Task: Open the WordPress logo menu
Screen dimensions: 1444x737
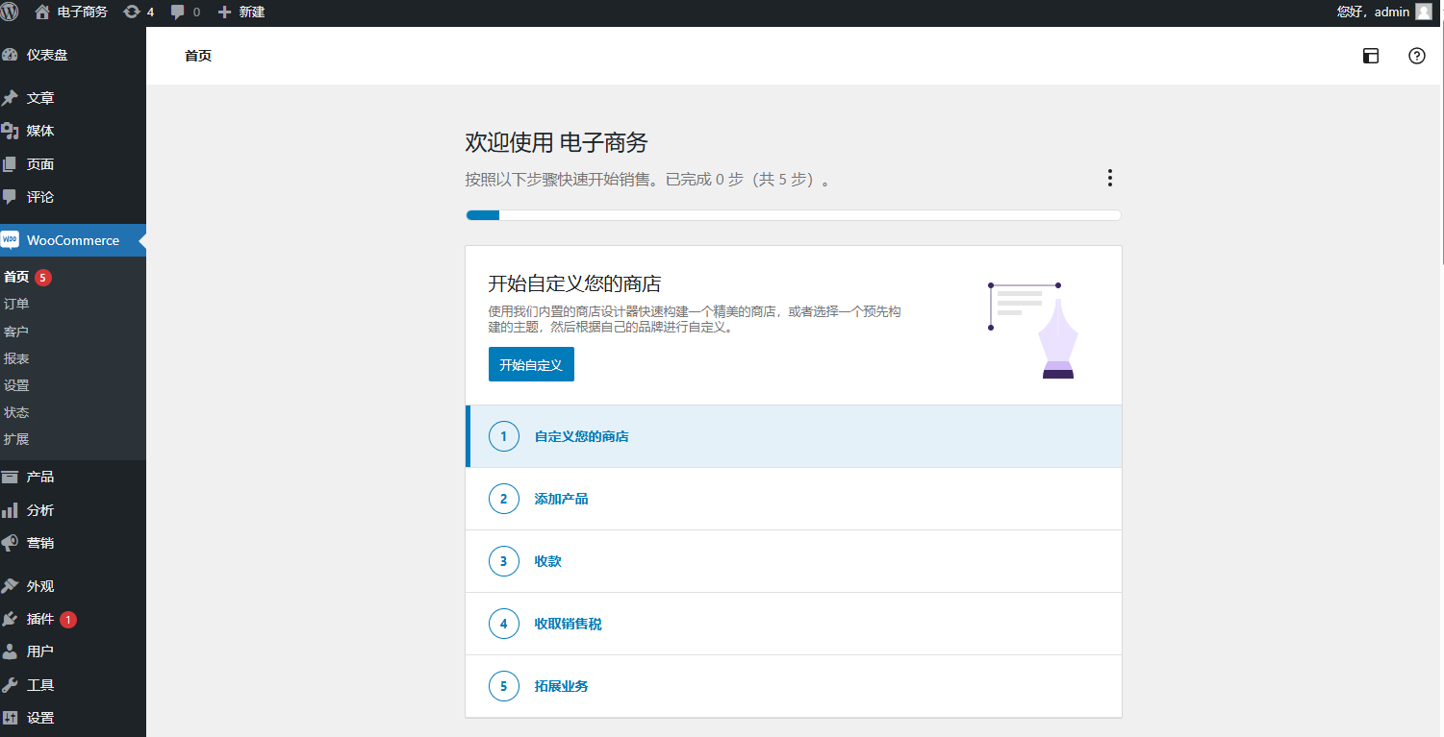Action: [10, 12]
